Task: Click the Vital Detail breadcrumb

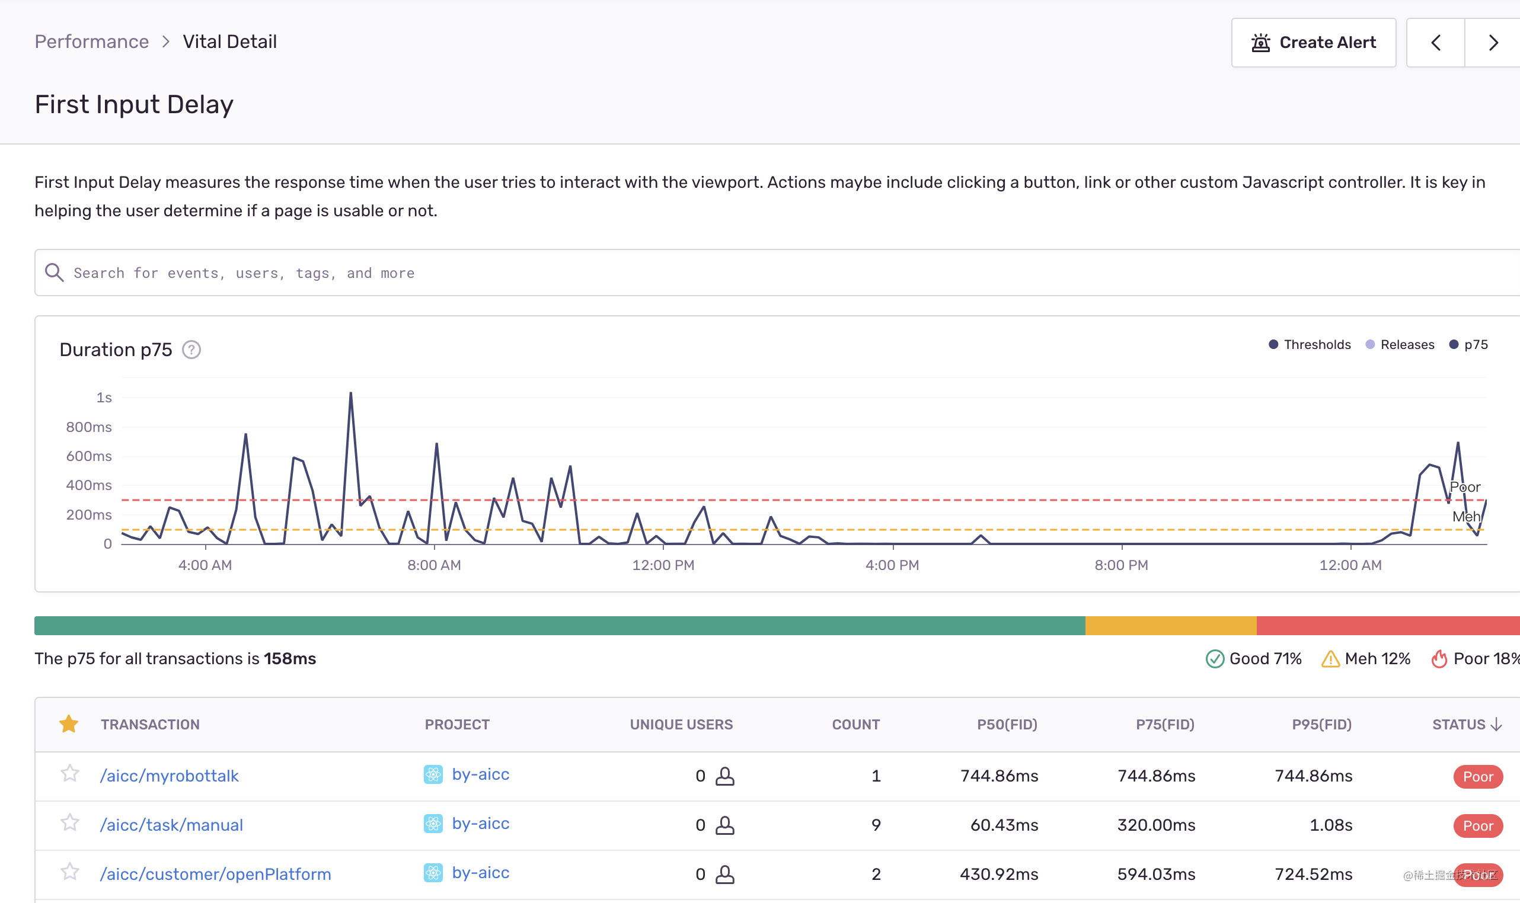Action: coord(229,41)
